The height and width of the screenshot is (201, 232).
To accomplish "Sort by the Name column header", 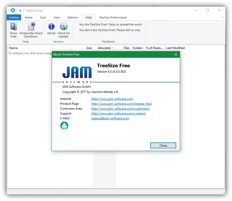I will 39,48.
